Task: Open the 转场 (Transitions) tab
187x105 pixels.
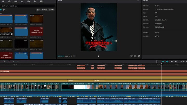Action: (x=22, y=1)
